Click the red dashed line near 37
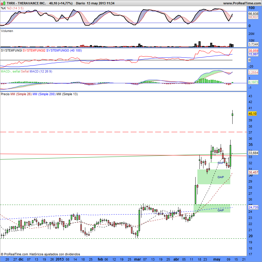This screenshot has height=262, width=262. click(x=123, y=132)
